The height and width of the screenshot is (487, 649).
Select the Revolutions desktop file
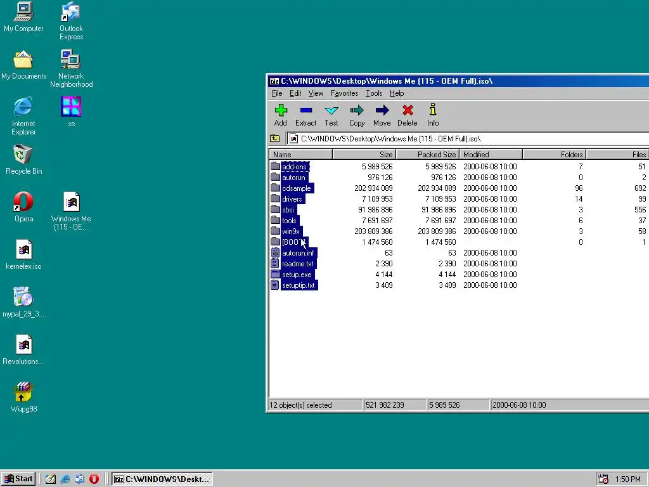pyautogui.click(x=23, y=350)
